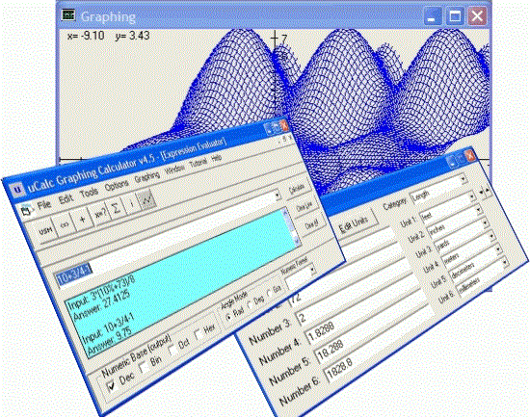Open the File menu
The image size is (530, 418).
click(44, 205)
